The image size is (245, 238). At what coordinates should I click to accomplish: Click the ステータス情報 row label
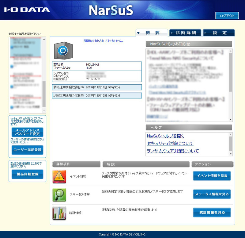[80, 195]
